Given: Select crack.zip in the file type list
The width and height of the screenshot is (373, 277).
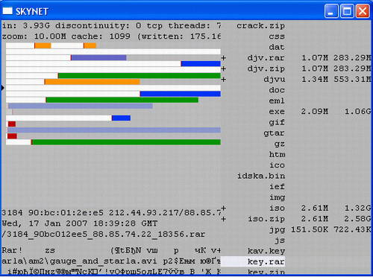Looking at the screenshot, I should [260, 26].
